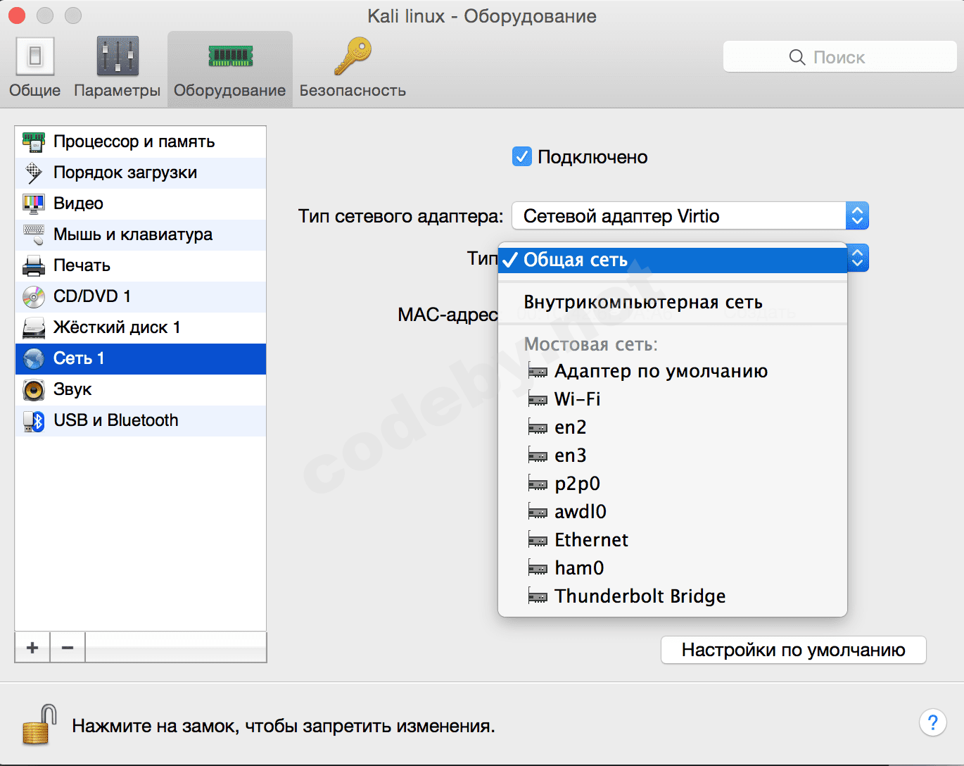Click the help question mark button

[x=932, y=722]
